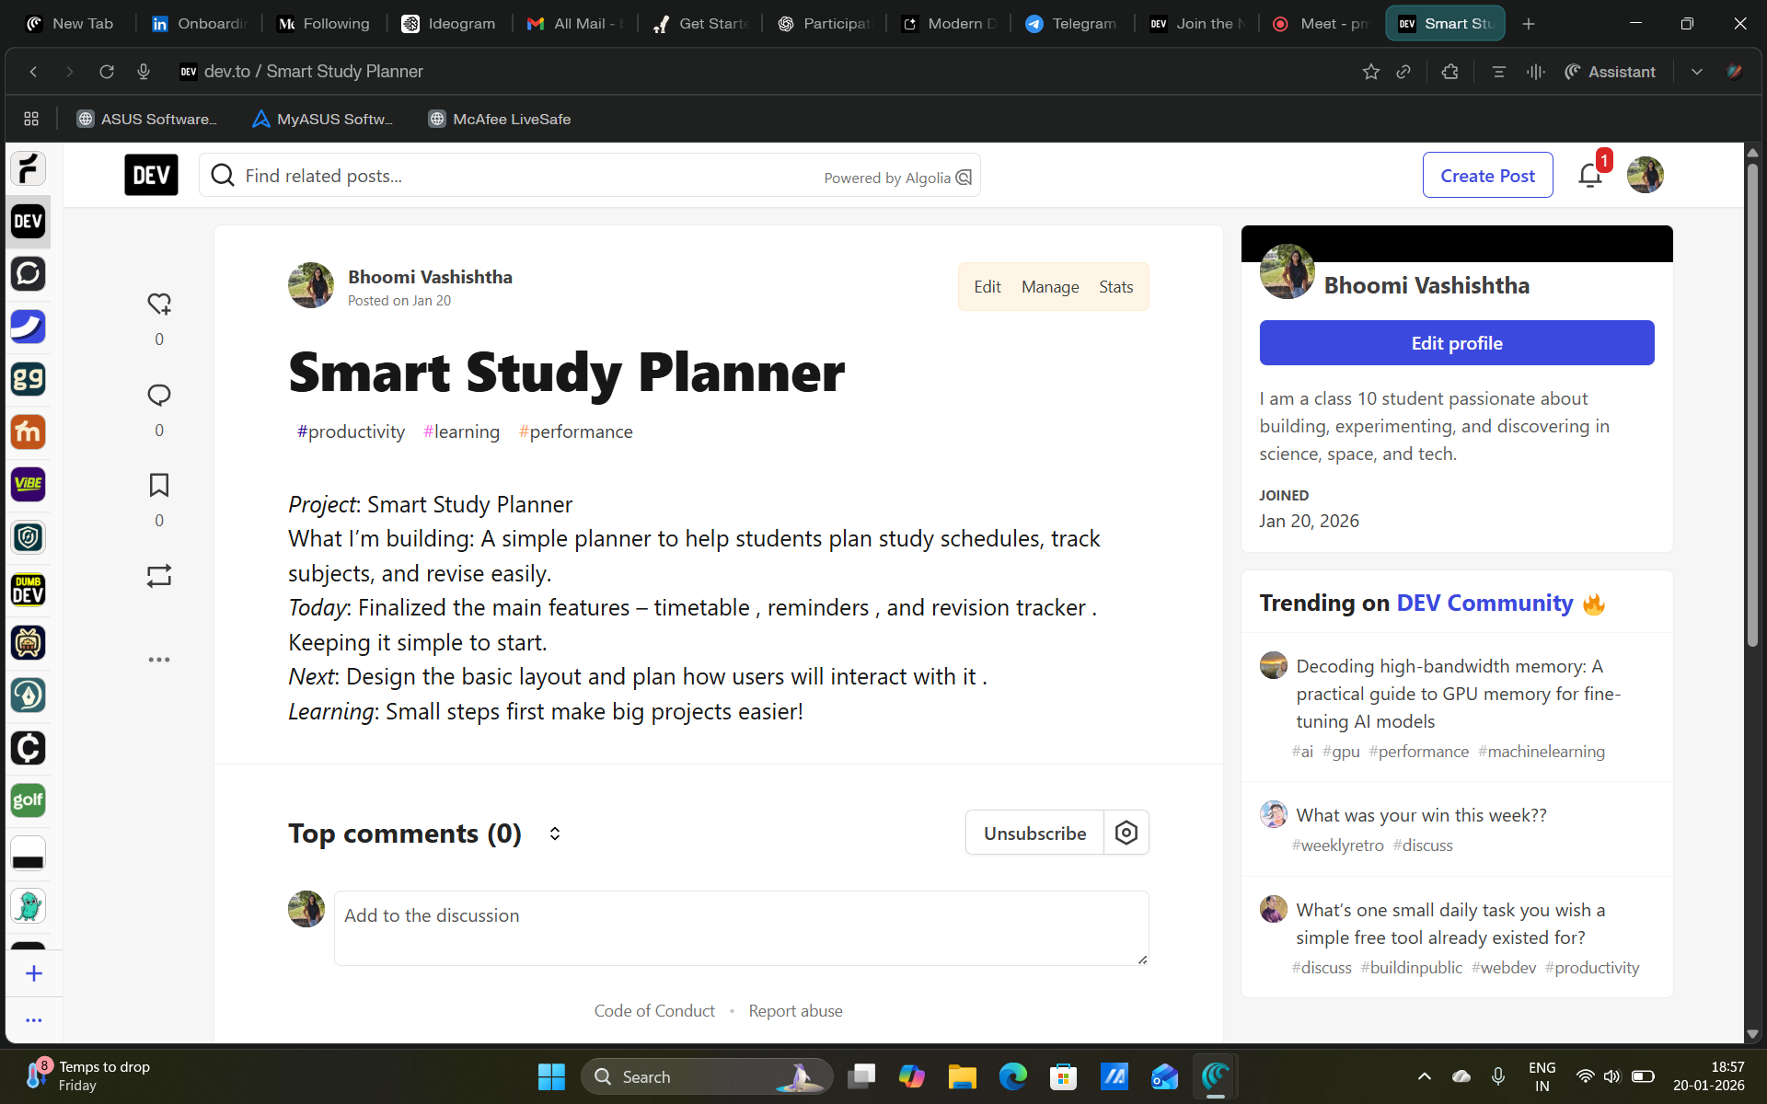The width and height of the screenshot is (1767, 1104).
Task: Open the three-dot more options under reactions
Action: [159, 660]
